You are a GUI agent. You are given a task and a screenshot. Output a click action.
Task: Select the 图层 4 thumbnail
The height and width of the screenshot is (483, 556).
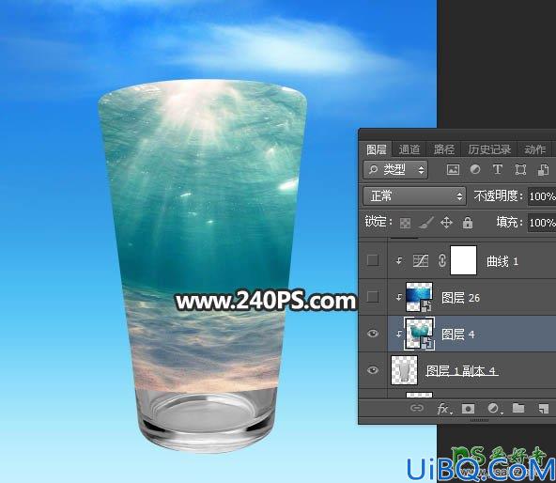pyautogui.click(x=419, y=334)
